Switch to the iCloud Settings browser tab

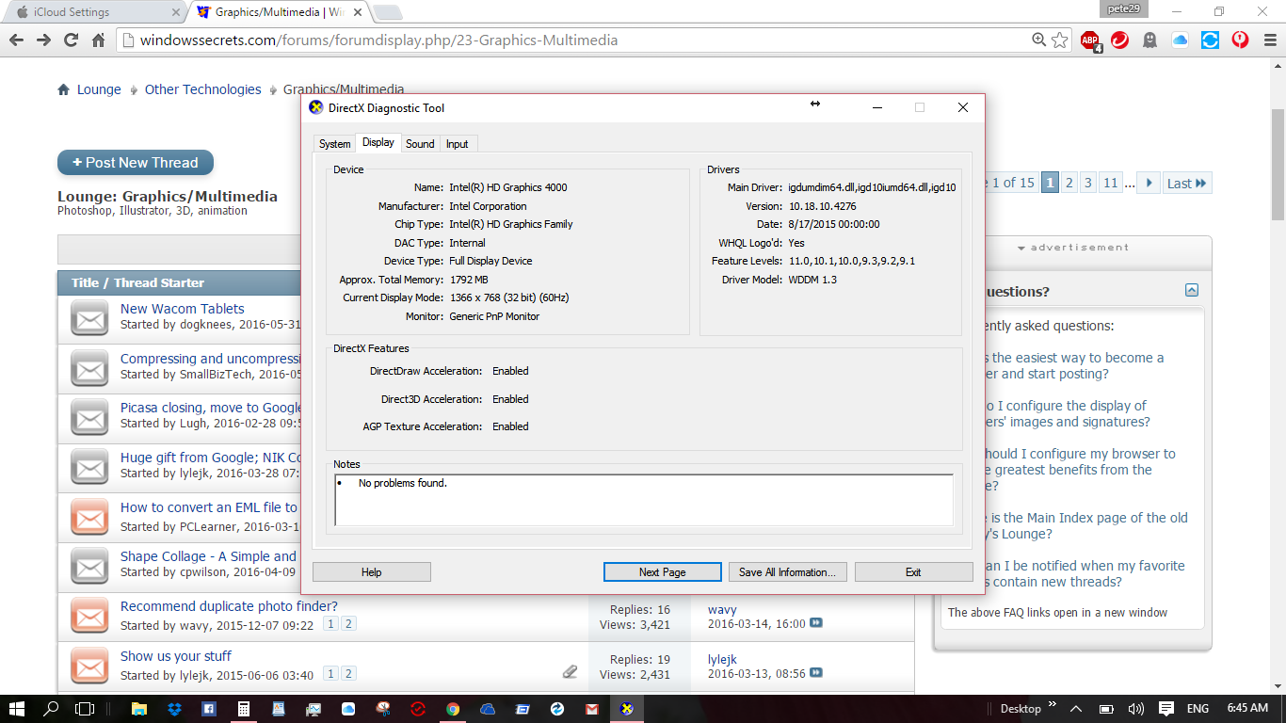click(x=92, y=12)
